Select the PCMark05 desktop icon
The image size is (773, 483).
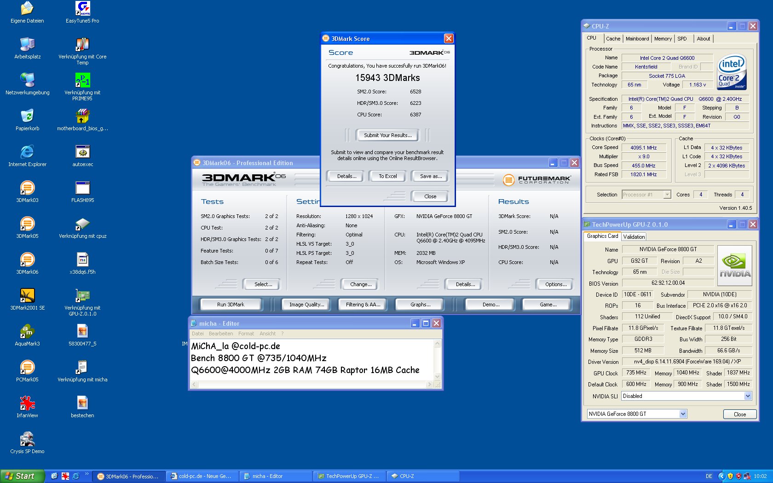point(27,371)
